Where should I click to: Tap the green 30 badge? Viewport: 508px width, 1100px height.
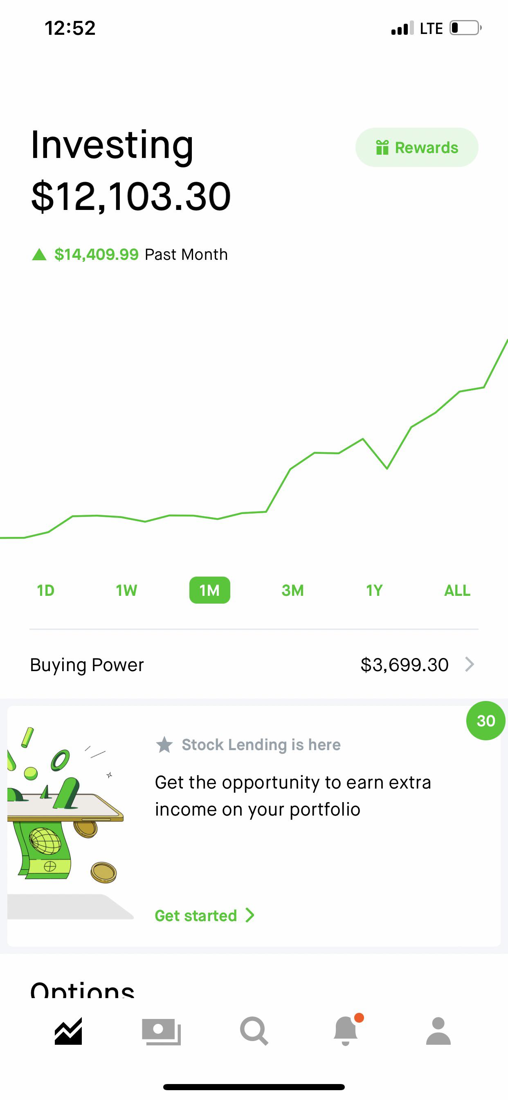[486, 721]
